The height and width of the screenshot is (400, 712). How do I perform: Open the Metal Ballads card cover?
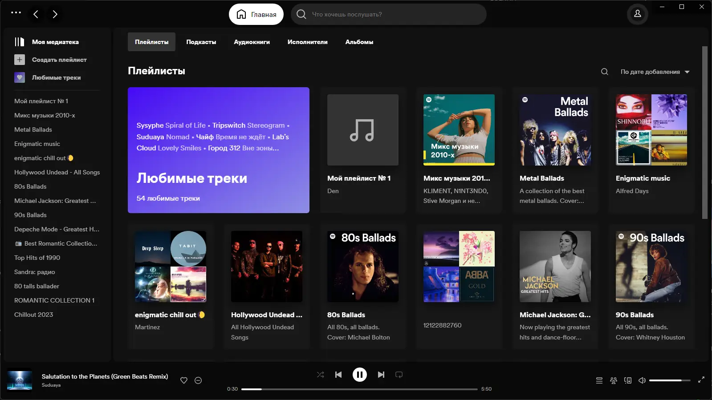555,130
